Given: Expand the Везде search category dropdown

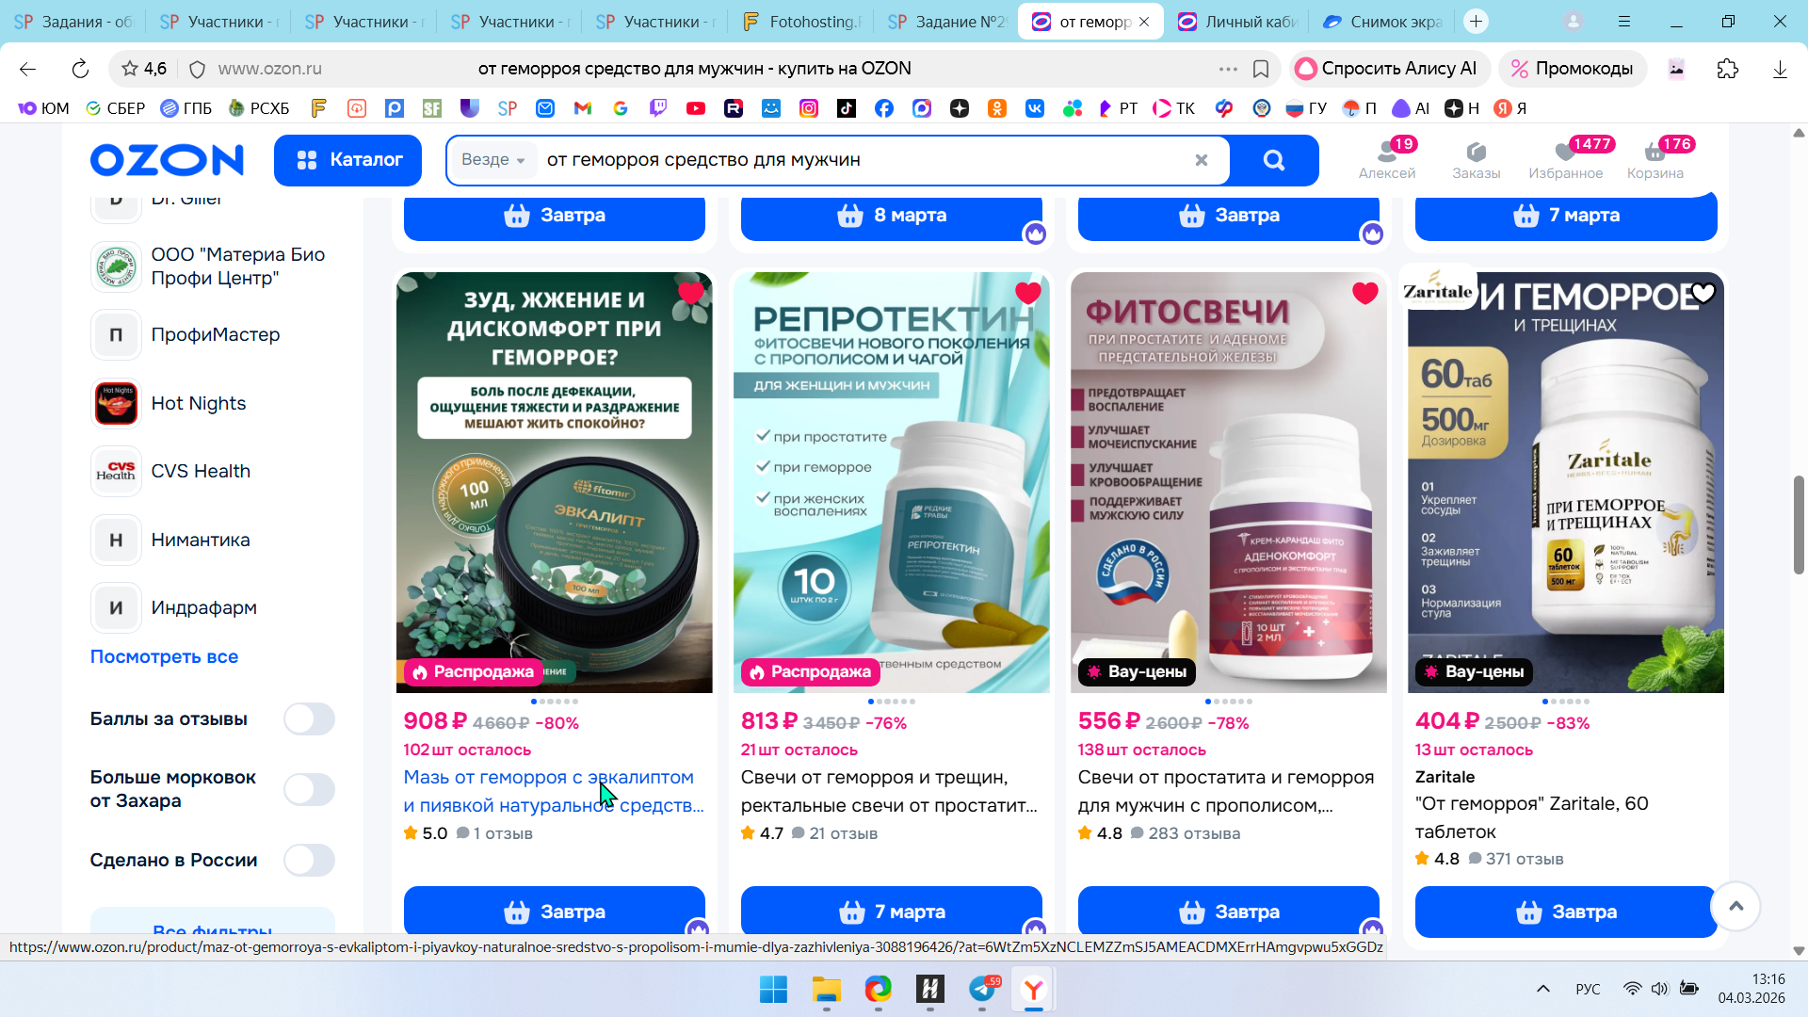Looking at the screenshot, I should pos(492,160).
